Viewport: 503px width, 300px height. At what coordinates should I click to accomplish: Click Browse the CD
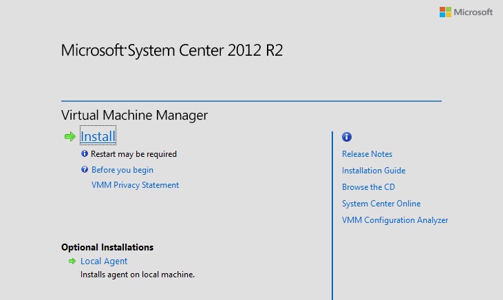(368, 187)
